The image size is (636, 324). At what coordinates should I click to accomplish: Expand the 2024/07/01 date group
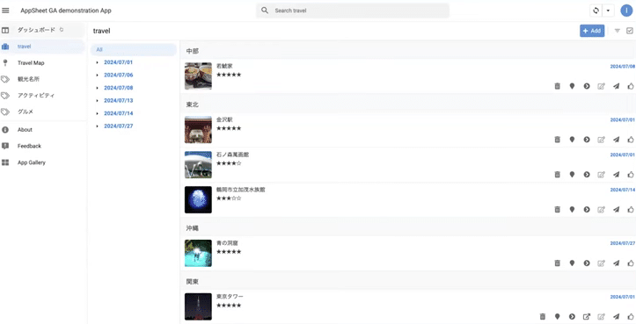98,62
